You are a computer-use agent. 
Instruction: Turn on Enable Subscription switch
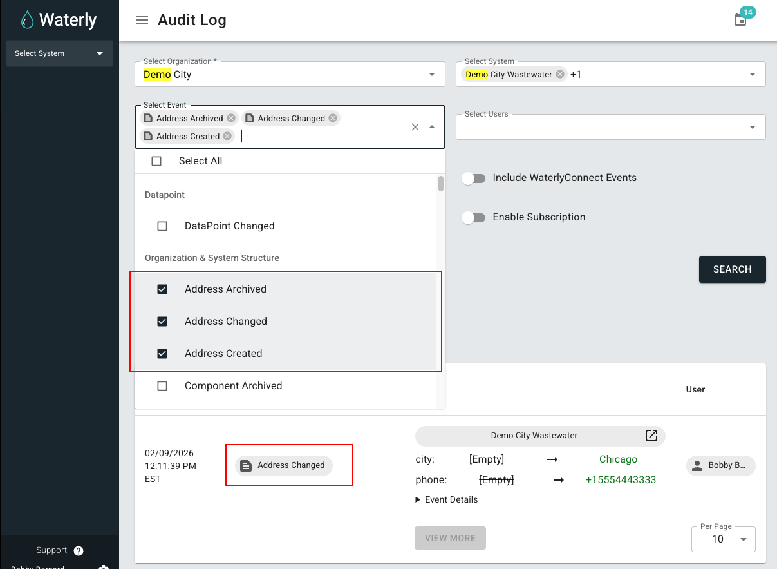pyautogui.click(x=474, y=217)
